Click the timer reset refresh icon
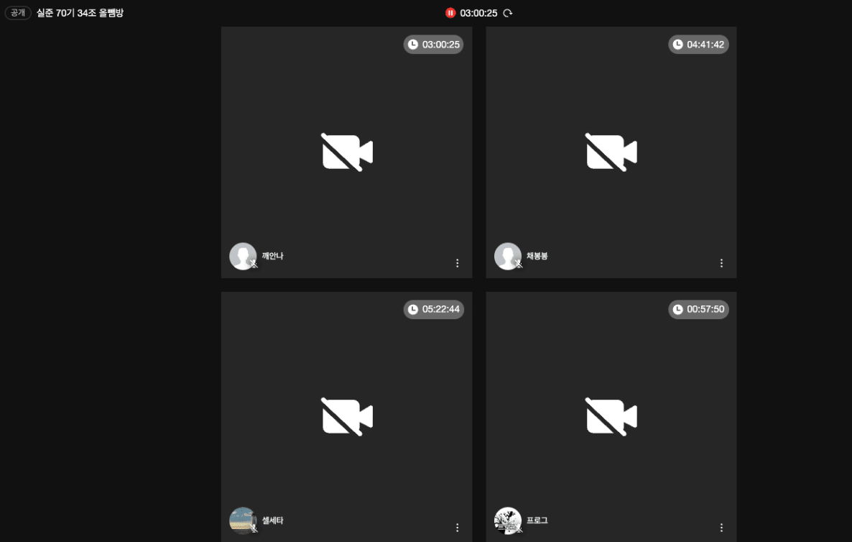This screenshot has height=542, width=852. (x=507, y=13)
